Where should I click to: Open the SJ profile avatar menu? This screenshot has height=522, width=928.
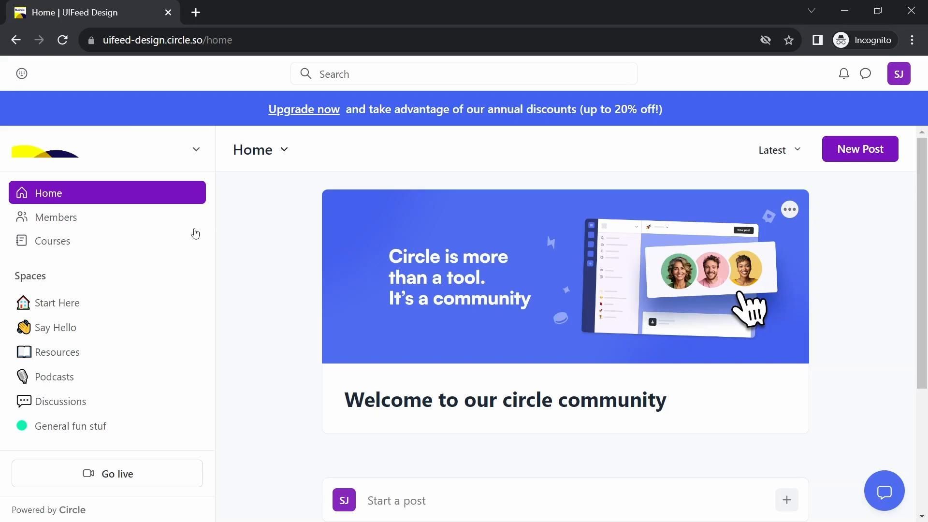[899, 74]
